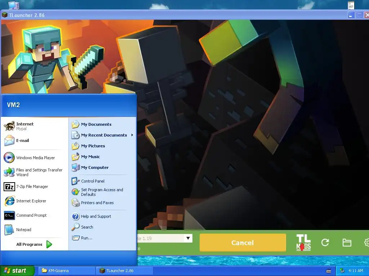Click on-screen keyboard tray icon
Screen dimensions: 369x276
(x=329, y=271)
